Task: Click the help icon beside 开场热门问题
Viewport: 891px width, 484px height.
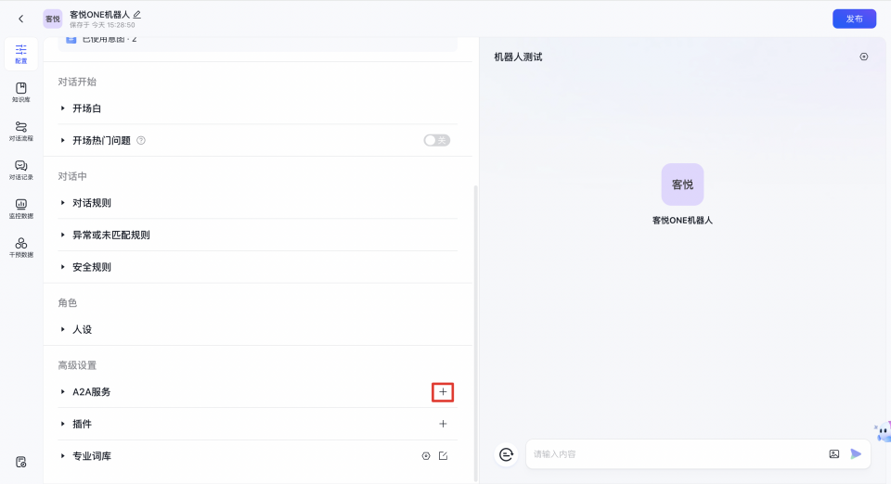Action: pyautogui.click(x=141, y=141)
